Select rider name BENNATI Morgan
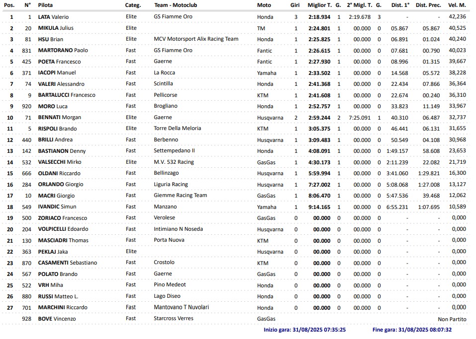This screenshot has width=476, height=339. point(60,118)
